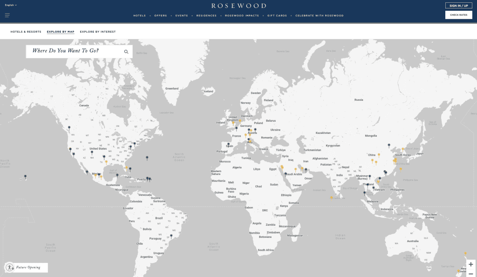This screenshot has height=277, width=477.
Task: Go to Events in navigation
Action: pos(181,15)
